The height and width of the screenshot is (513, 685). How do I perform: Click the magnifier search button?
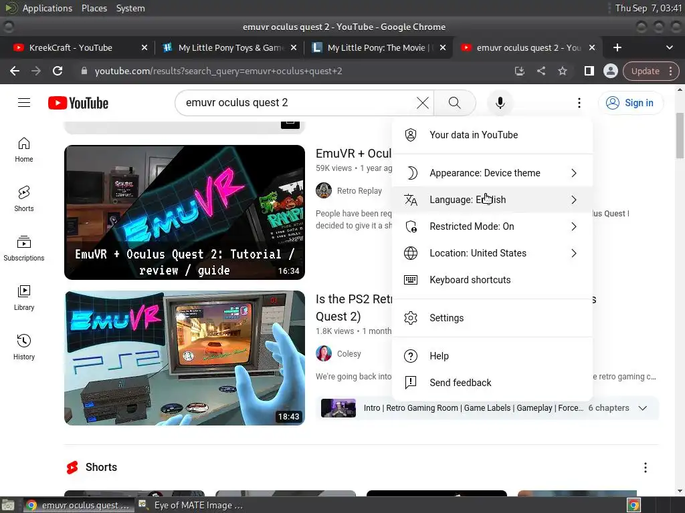click(455, 103)
